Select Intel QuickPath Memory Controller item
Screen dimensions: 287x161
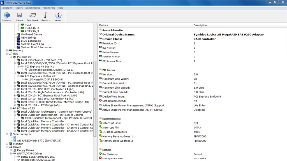(43, 121)
